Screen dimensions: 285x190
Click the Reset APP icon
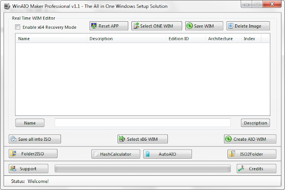(x=94, y=26)
